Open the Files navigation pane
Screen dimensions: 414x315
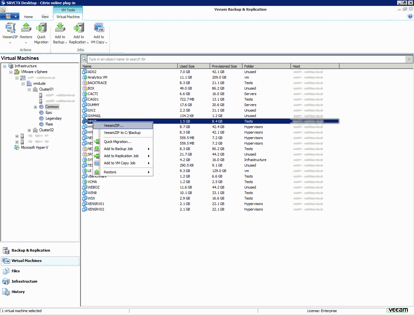40,271
